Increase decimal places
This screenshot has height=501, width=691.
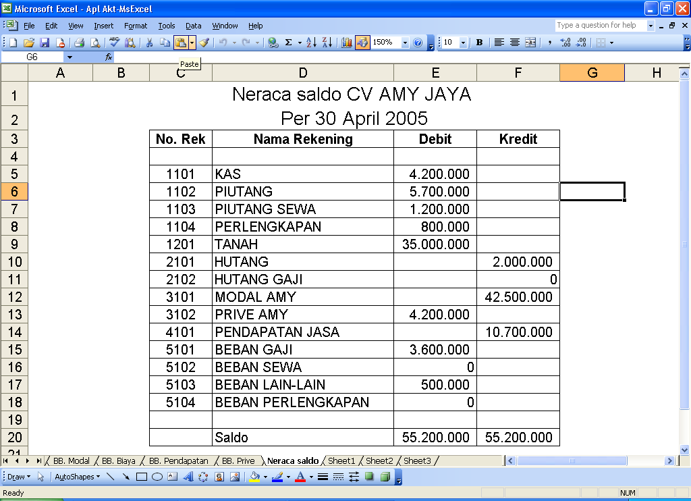(x=565, y=43)
